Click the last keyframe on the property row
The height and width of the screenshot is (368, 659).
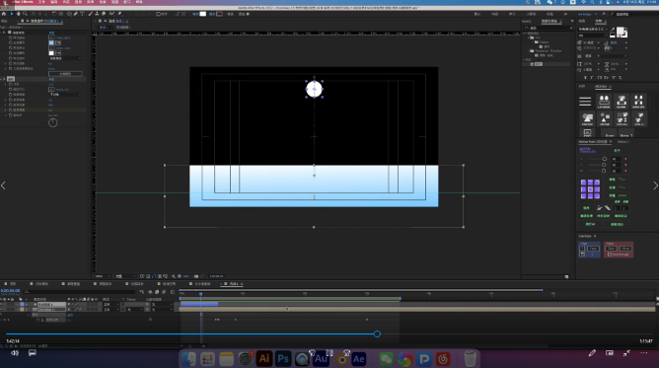point(367,320)
